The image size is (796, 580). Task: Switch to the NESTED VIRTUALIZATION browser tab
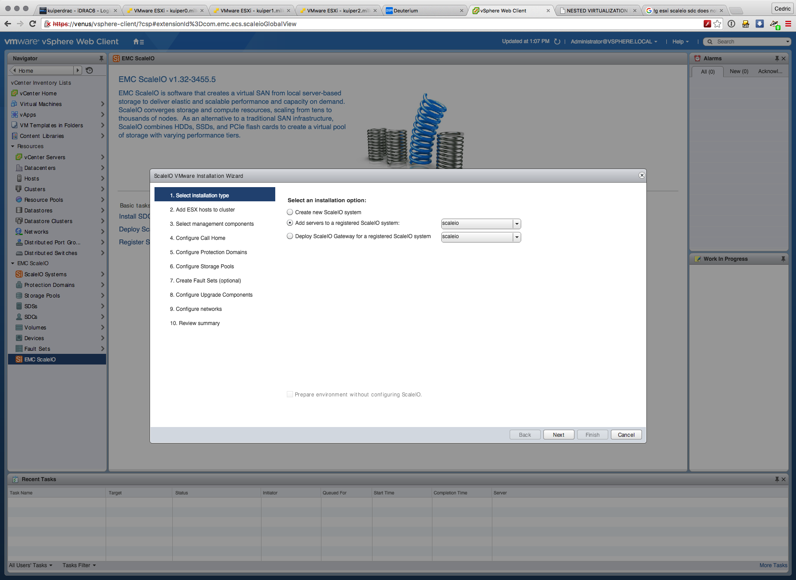597,11
